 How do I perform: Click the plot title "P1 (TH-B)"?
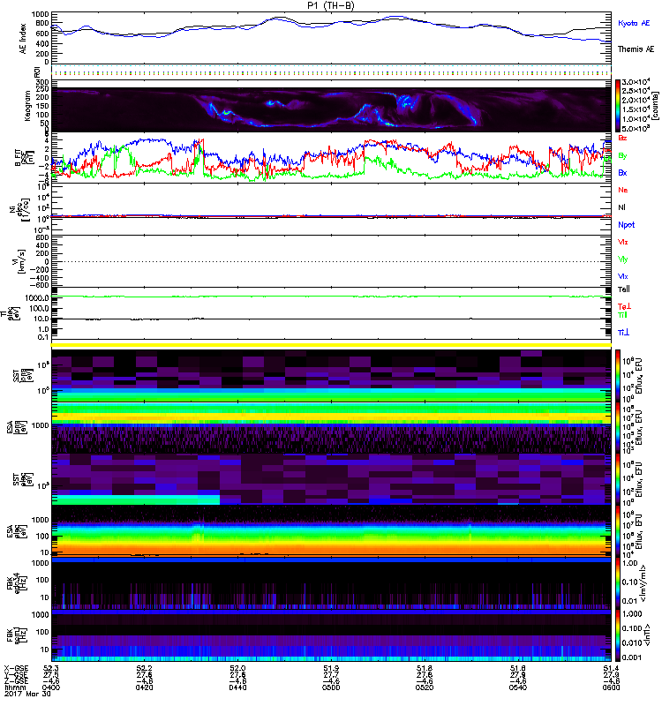coord(330,5)
